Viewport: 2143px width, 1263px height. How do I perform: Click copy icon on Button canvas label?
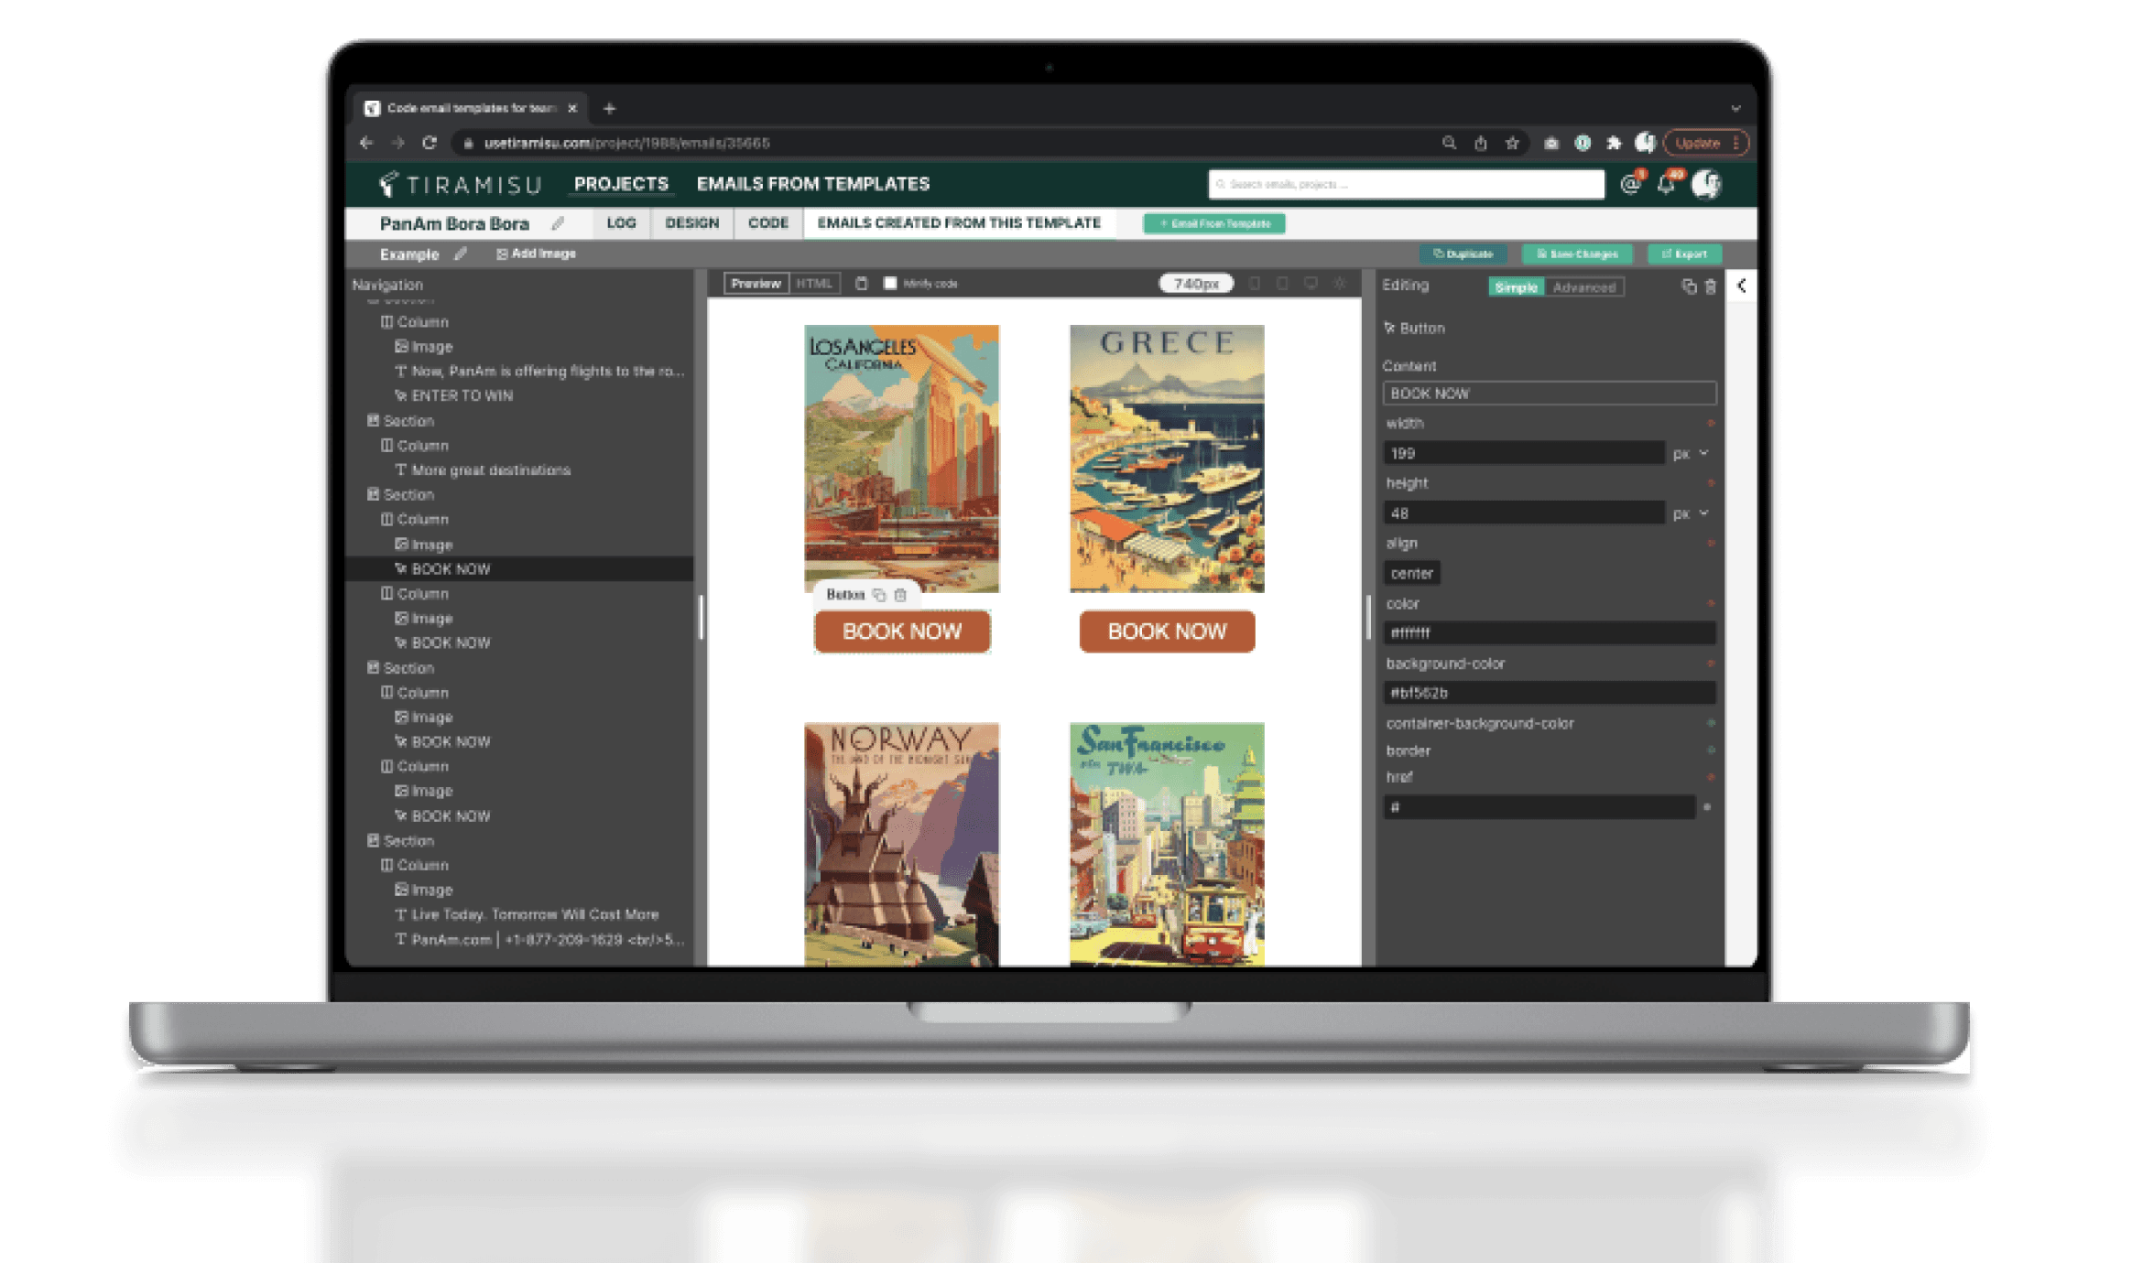(x=879, y=595)
